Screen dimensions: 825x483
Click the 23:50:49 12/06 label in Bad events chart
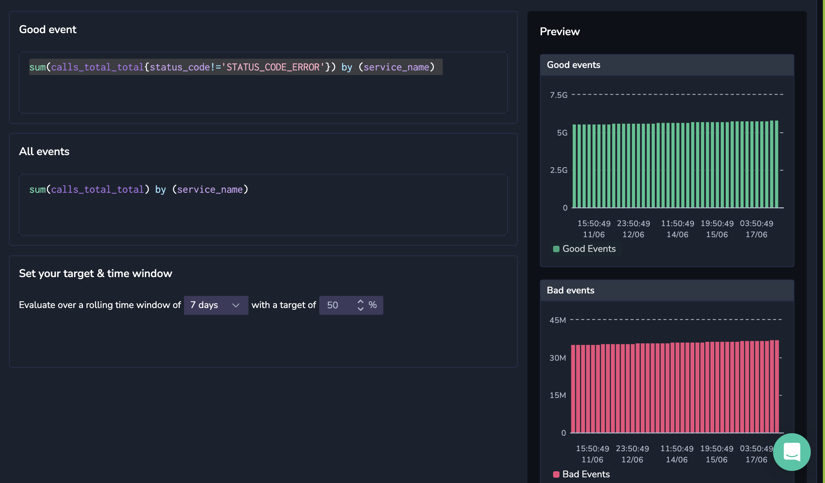click(x=632, y=454)
